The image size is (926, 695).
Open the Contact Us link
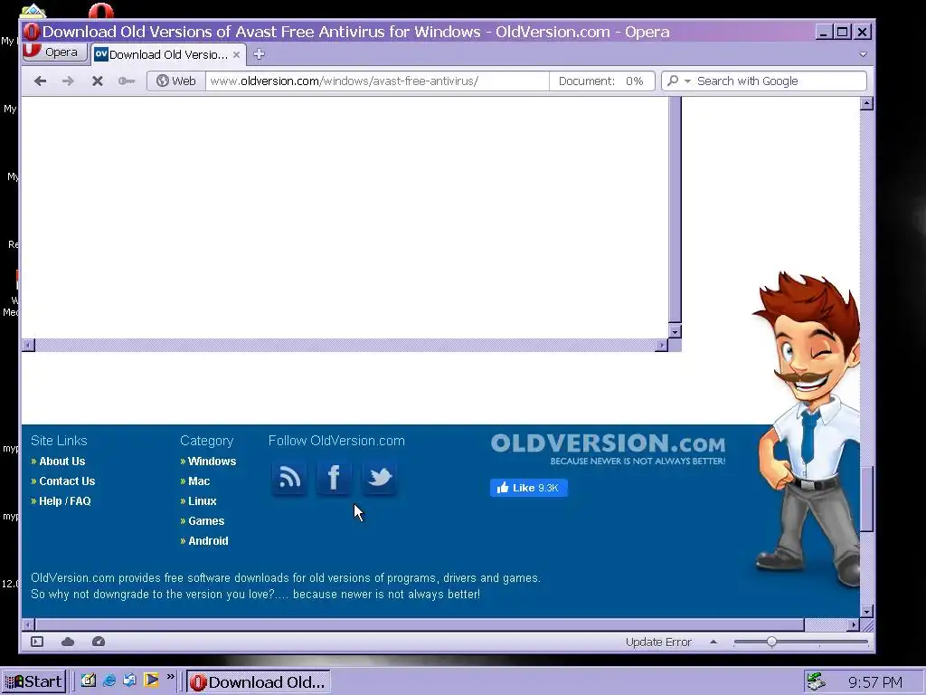pos(67,481)
